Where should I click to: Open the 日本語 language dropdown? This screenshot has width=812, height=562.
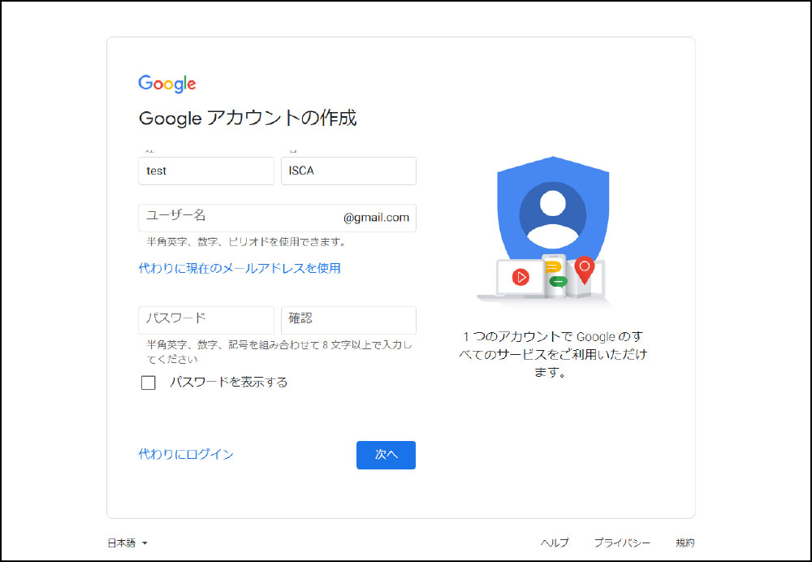coord(127,543)
